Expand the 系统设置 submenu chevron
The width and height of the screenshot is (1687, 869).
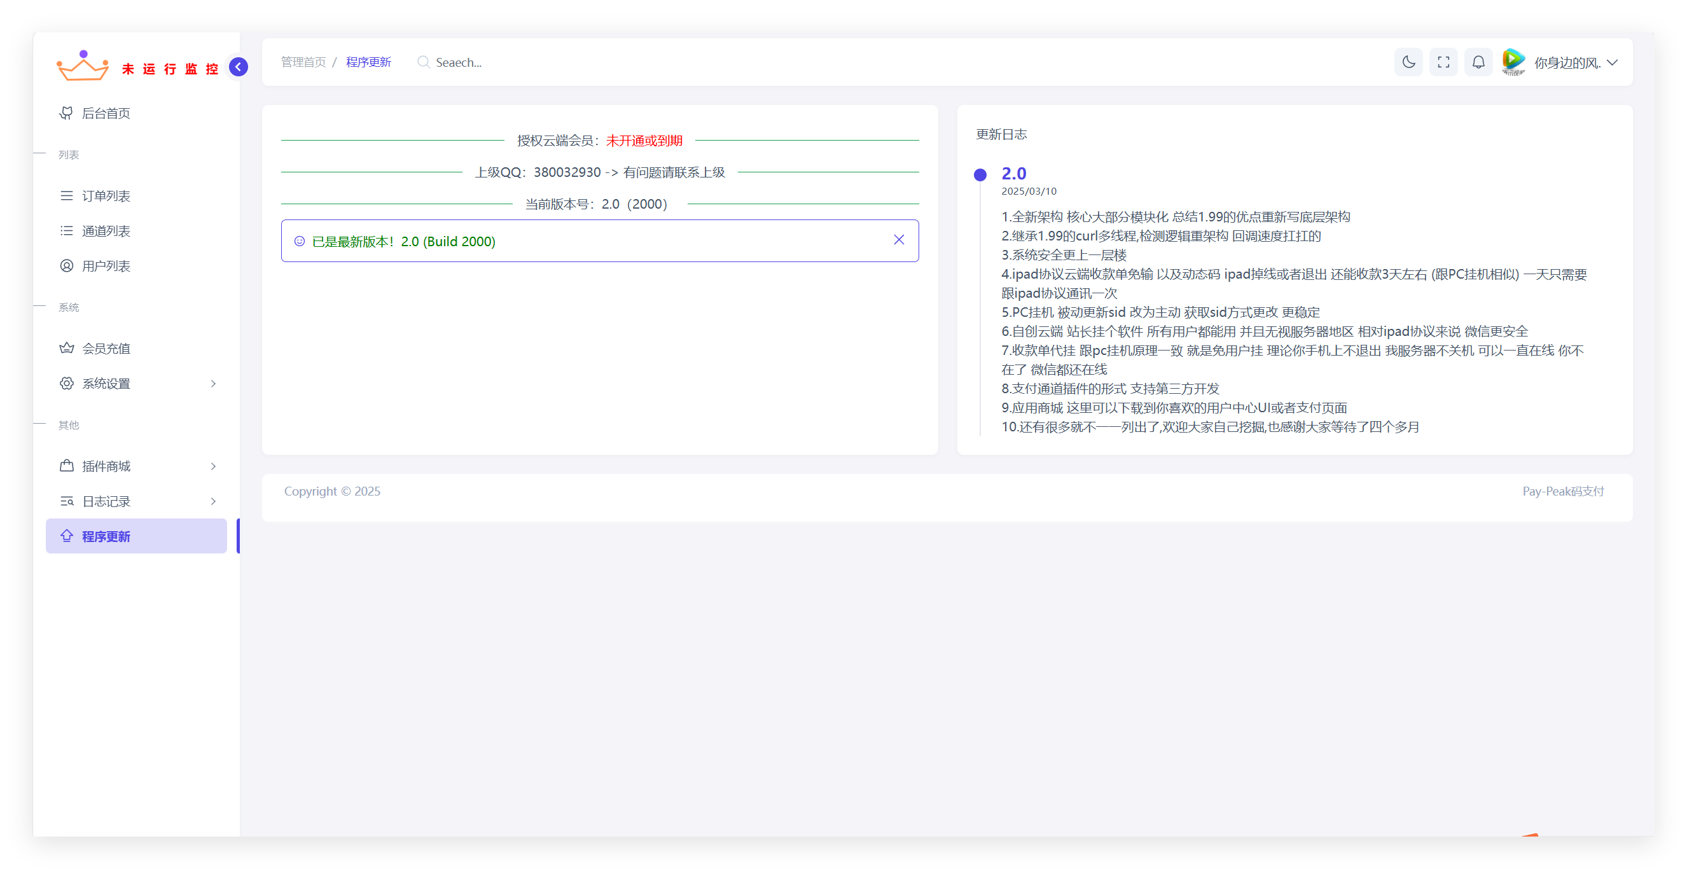pos(213,383)
